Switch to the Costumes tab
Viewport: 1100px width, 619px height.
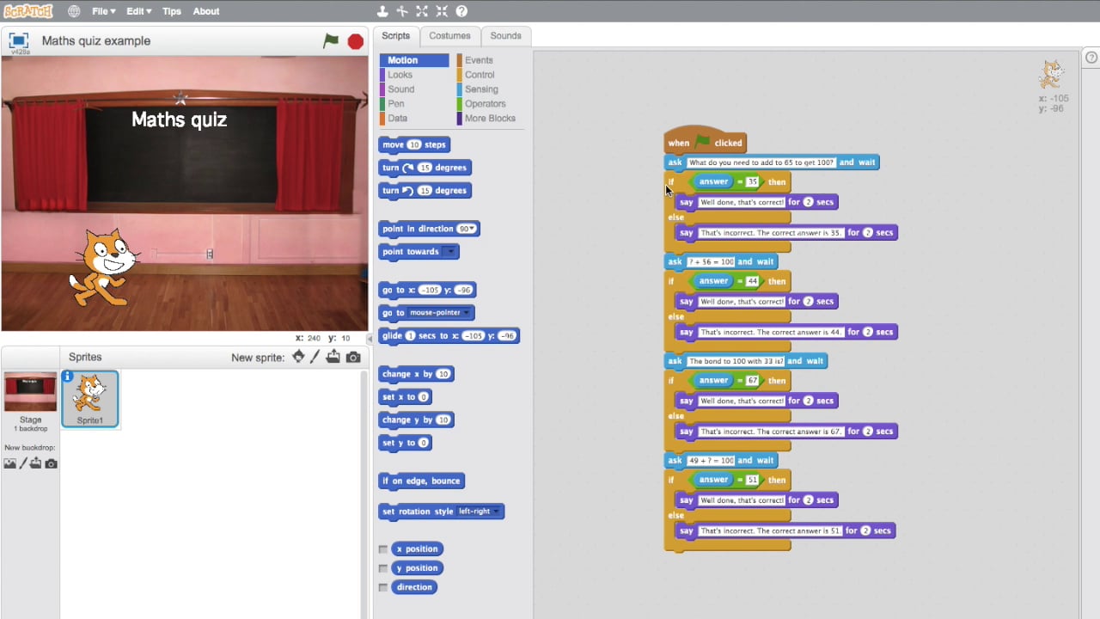pos(450,36)
